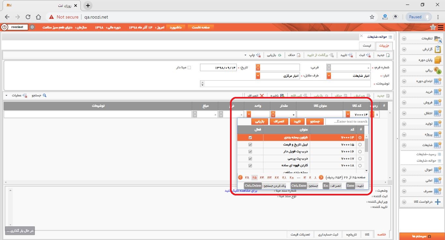Open the تاریخچه bottom tab
This screenshot has width=445, height=240.
352,234
